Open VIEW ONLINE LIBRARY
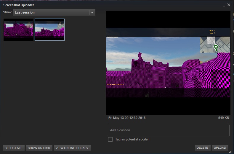The height and width of the screenshot is (154, 234). coord(72,148)
